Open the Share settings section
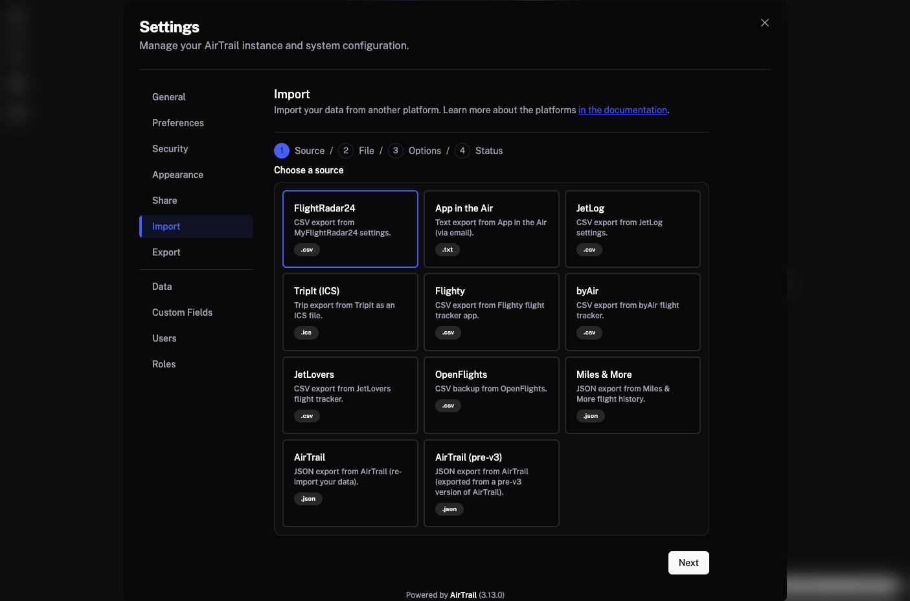 point(196,201)
